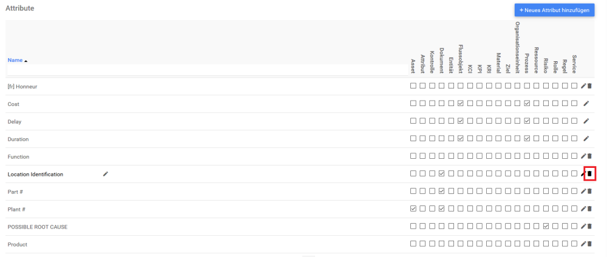Image resolution: width=607 pixels, height=257 pixels.
Task: Delete the POSSIBLE ROOT CAUSE attribute
Action: point(589,227)
